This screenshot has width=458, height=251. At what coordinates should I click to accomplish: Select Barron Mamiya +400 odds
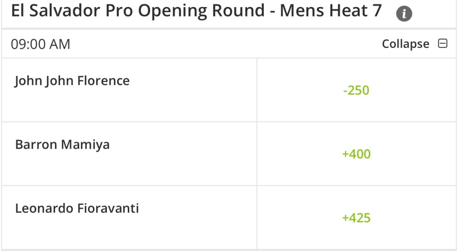(x=356, y=154)
